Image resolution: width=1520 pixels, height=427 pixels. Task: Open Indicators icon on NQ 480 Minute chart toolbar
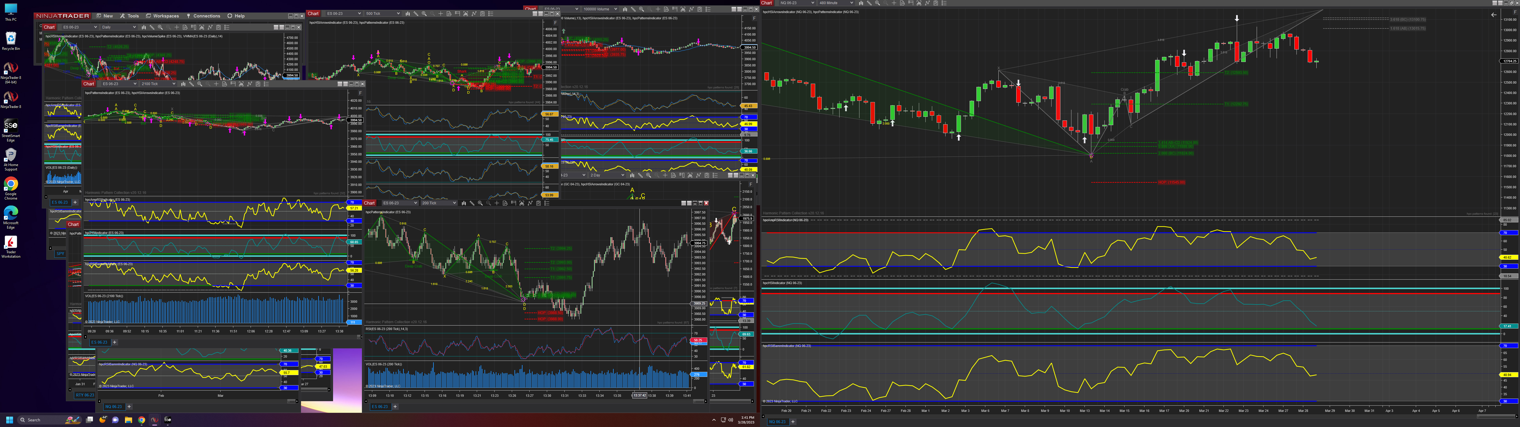tap(927, 3)
